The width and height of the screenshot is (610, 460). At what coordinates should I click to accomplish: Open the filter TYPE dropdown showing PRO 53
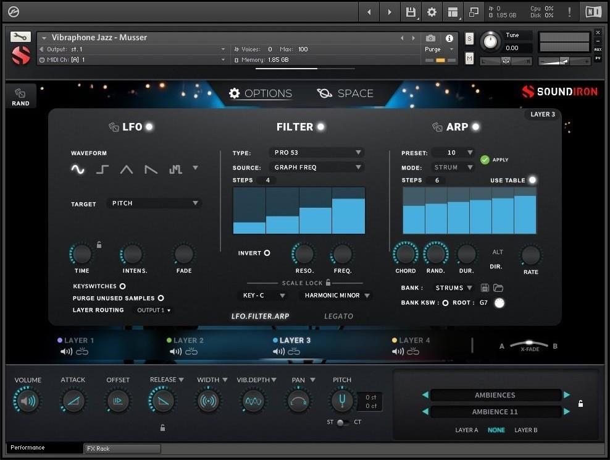(317, 152)
